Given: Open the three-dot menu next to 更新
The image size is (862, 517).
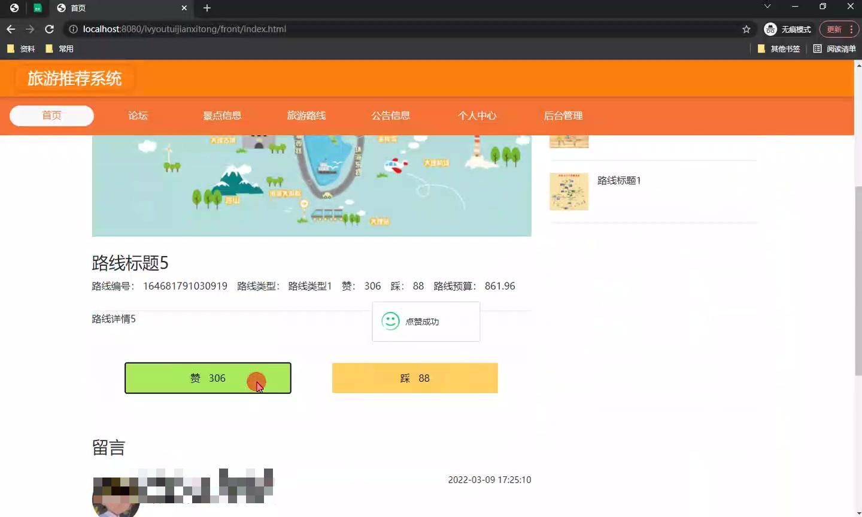Looking at the screenshot, I should (x=851, y=29).
